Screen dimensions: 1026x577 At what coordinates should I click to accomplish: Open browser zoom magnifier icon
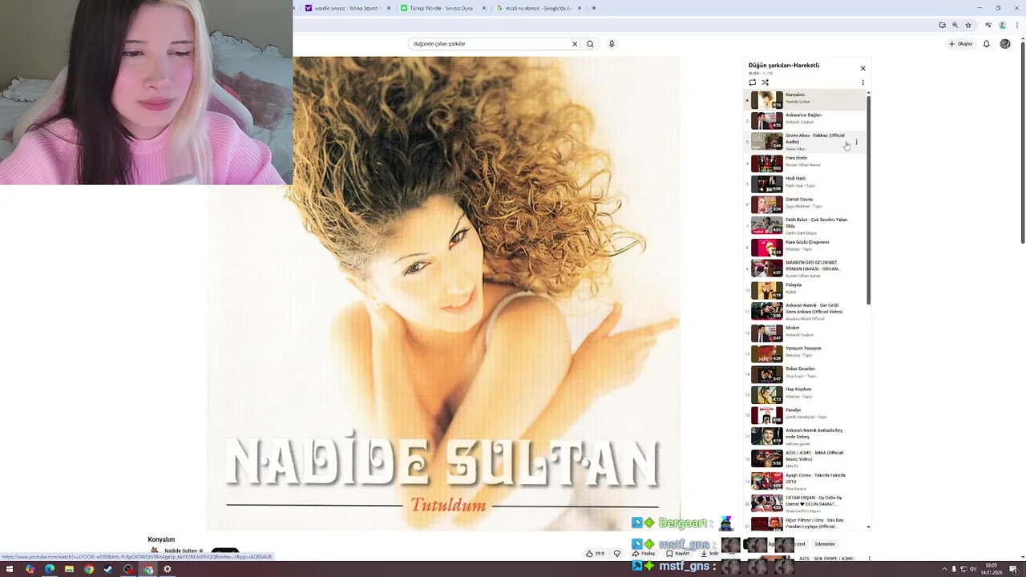coord(955,25)
